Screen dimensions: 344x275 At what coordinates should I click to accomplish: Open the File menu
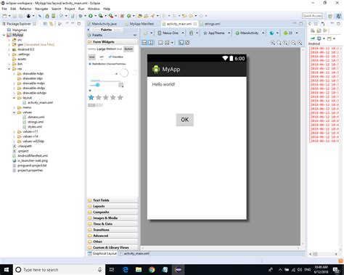[x=4, y=9]
